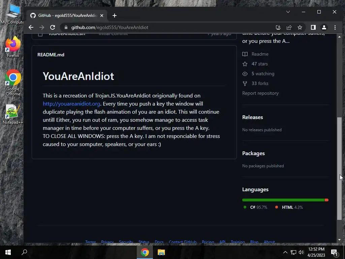Click the Chrome forward arrow button
Screen dimensions: 345x259
click(x=41, y=27)
